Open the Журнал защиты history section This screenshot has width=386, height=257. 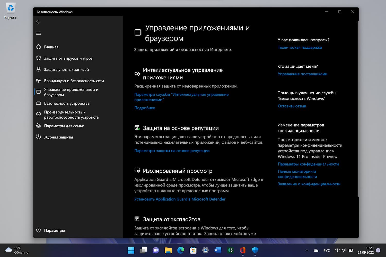click(x=58, y=137)
